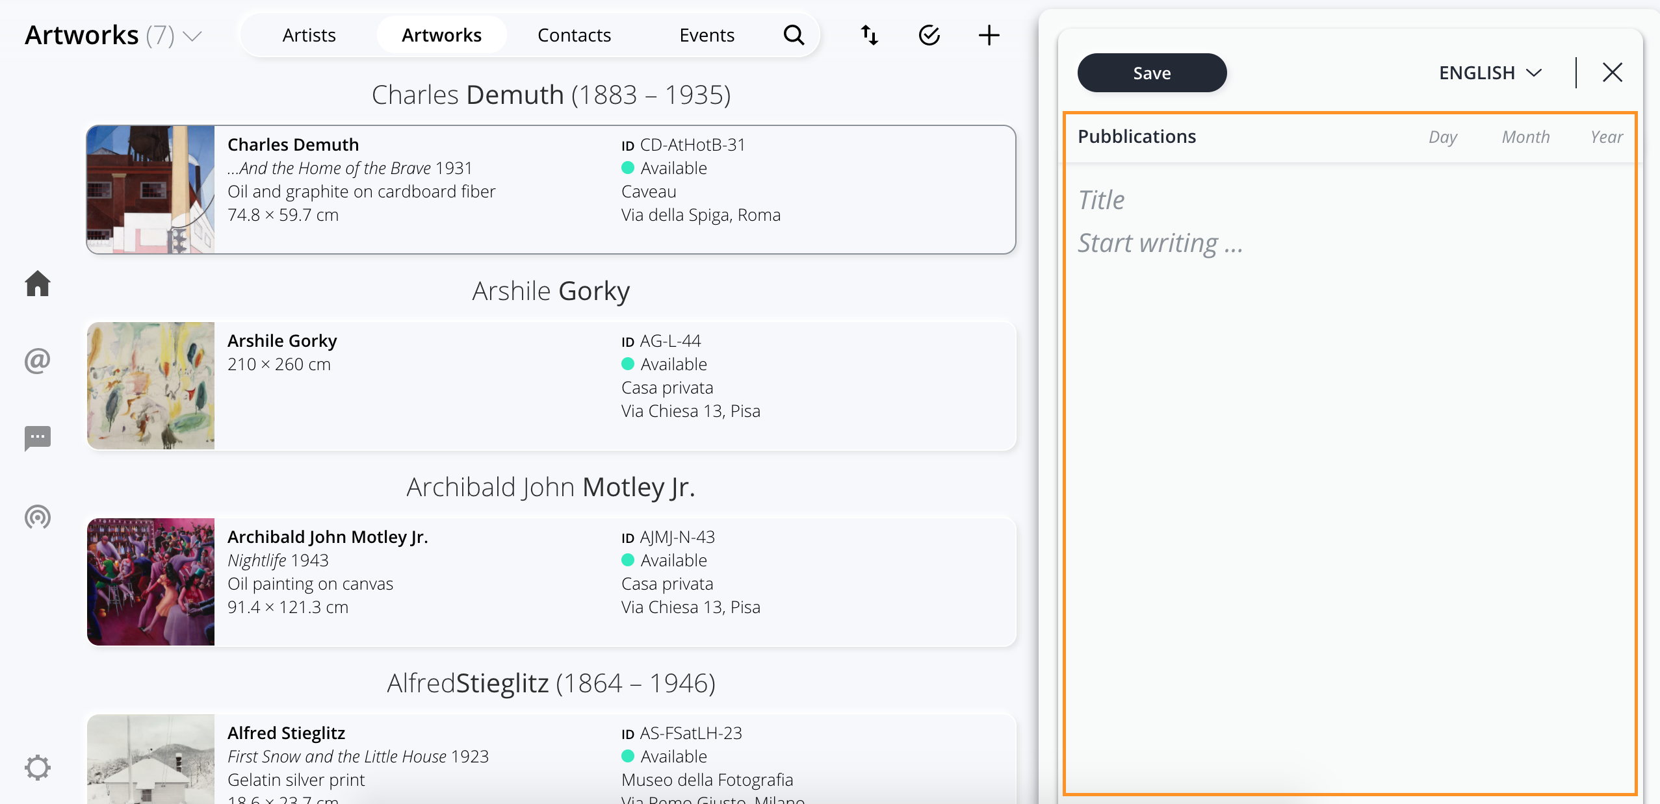Image resolution: width=1660 pixels, height=804 pixels.
Task: Click ID AJMJ-N-43
Action: click(668, 537)
